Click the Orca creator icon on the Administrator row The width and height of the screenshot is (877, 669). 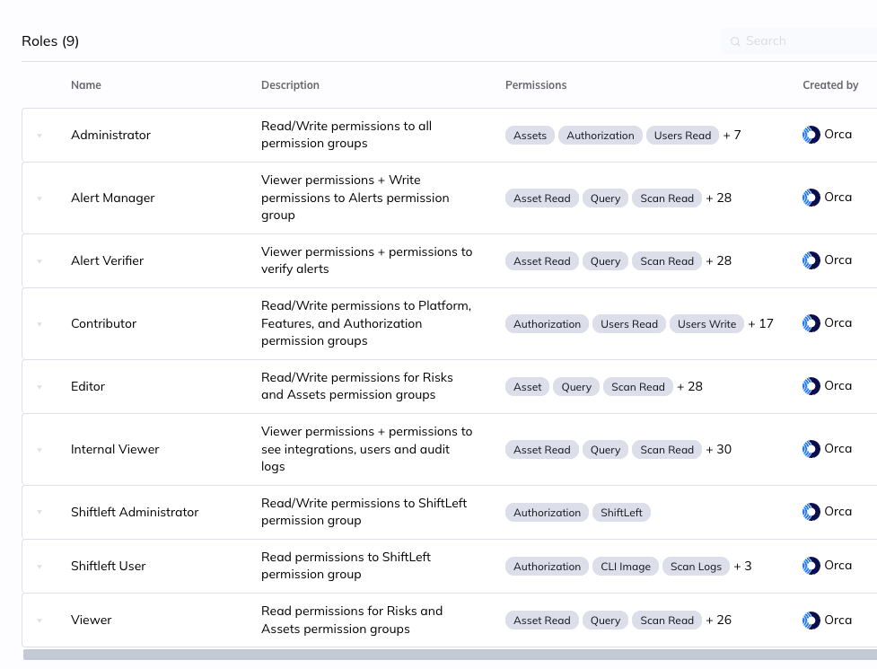(x=811, y=135)
